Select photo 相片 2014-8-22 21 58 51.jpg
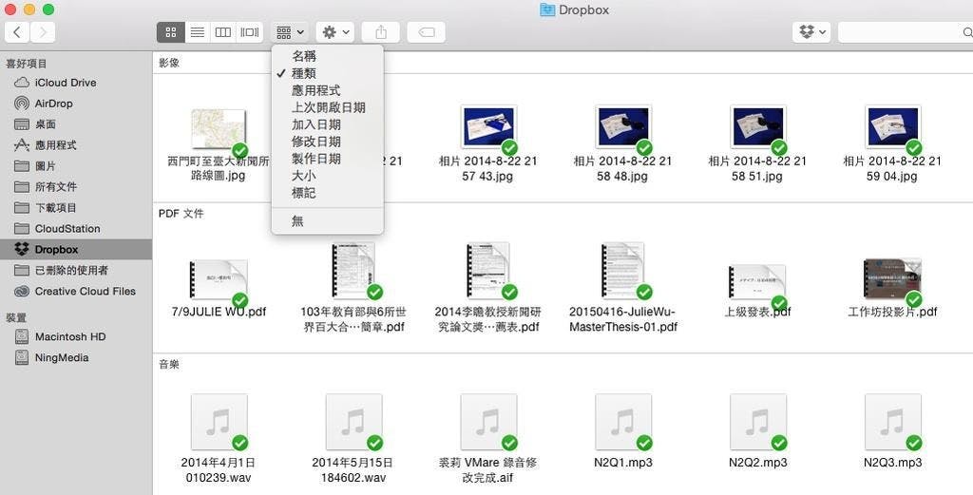Image resolution: width=973 pixels, height=495 pixels. point(757,127)
